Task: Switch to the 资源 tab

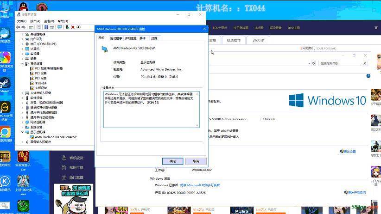Action: coord(154,38)
